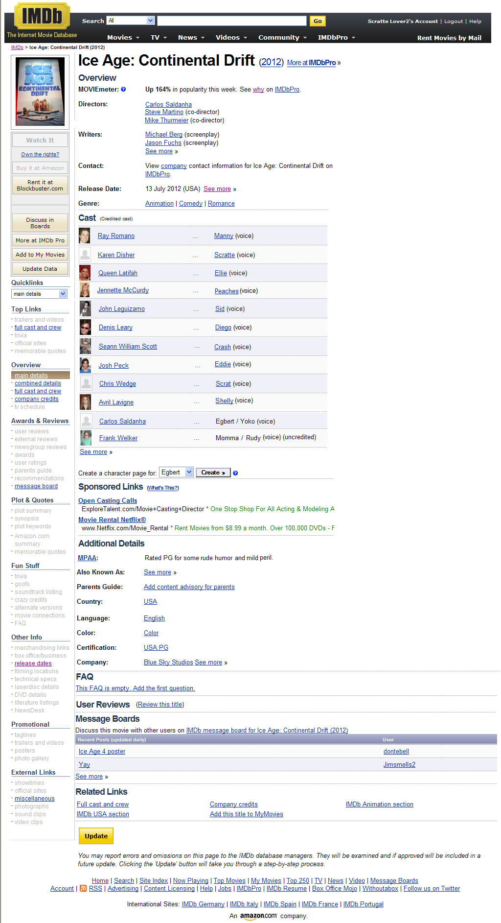Click Queen Latifah's cast photo
Viewport: 501px width, 923px height.
85,273
